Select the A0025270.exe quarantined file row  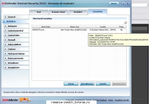point(79,30)
